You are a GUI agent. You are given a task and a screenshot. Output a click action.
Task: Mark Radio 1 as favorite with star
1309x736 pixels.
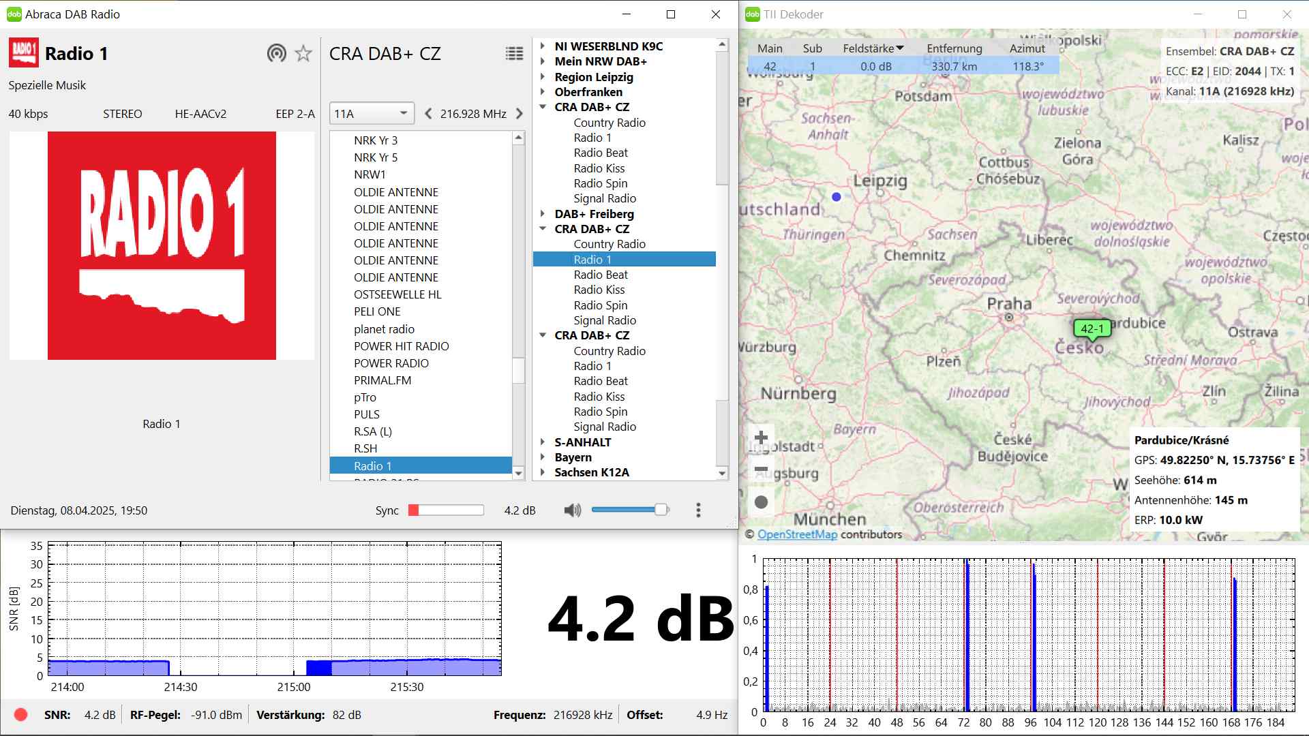(303, 53)
